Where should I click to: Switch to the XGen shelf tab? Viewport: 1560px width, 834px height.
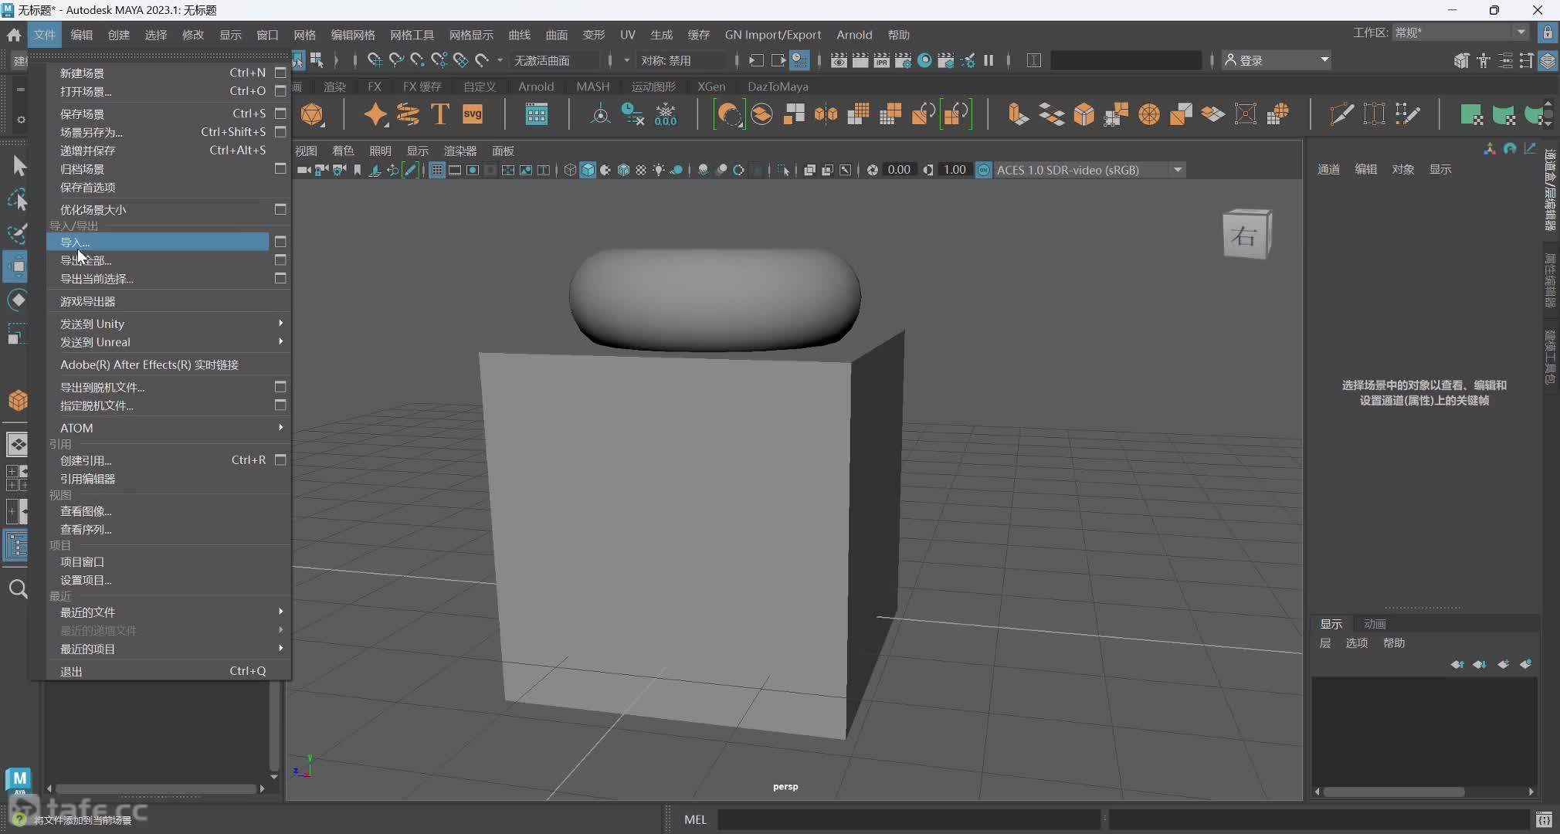(x=711, y=86)
